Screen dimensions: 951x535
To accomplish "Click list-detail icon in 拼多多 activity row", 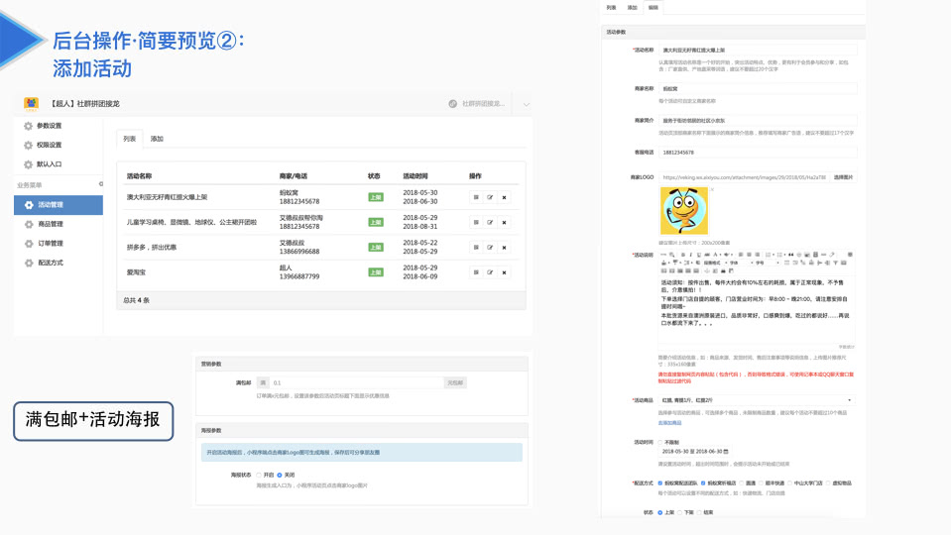I will pos(476,248).
